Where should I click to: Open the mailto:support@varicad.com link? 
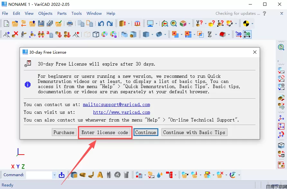[x=116, y=104]
